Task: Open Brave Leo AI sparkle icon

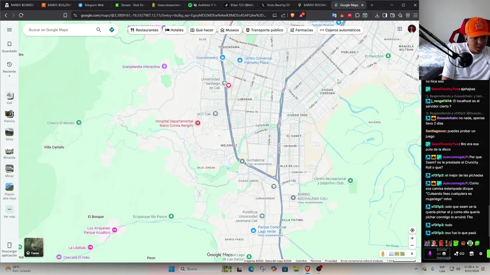Action: click(400, 15)
